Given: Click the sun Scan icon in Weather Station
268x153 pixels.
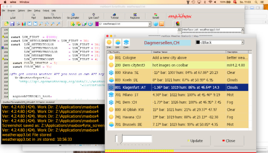Looking at the screenshot, I should click(109, 42).
